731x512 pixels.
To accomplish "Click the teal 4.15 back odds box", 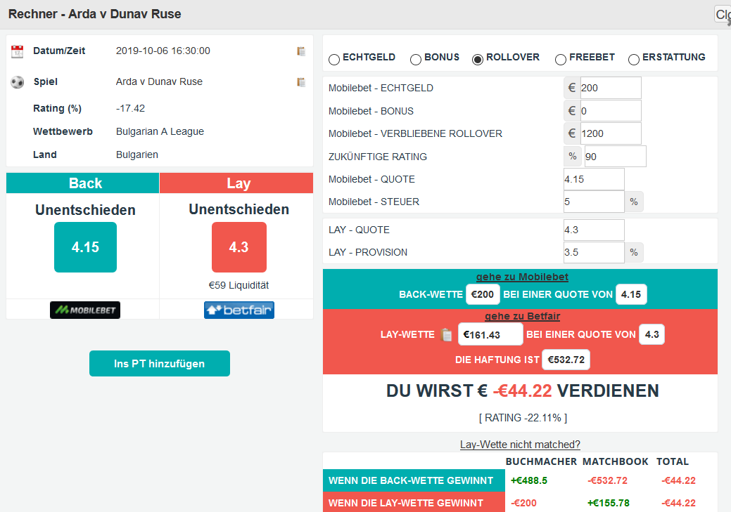I will point(85,247).
